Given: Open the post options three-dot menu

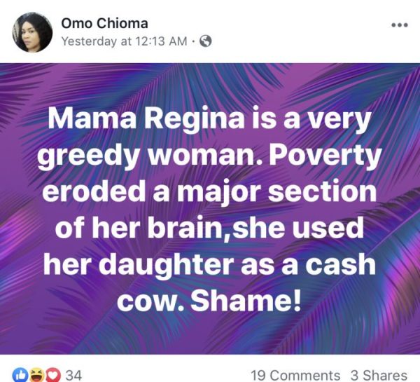Looking at the screenshot, I should pos(398,25).
